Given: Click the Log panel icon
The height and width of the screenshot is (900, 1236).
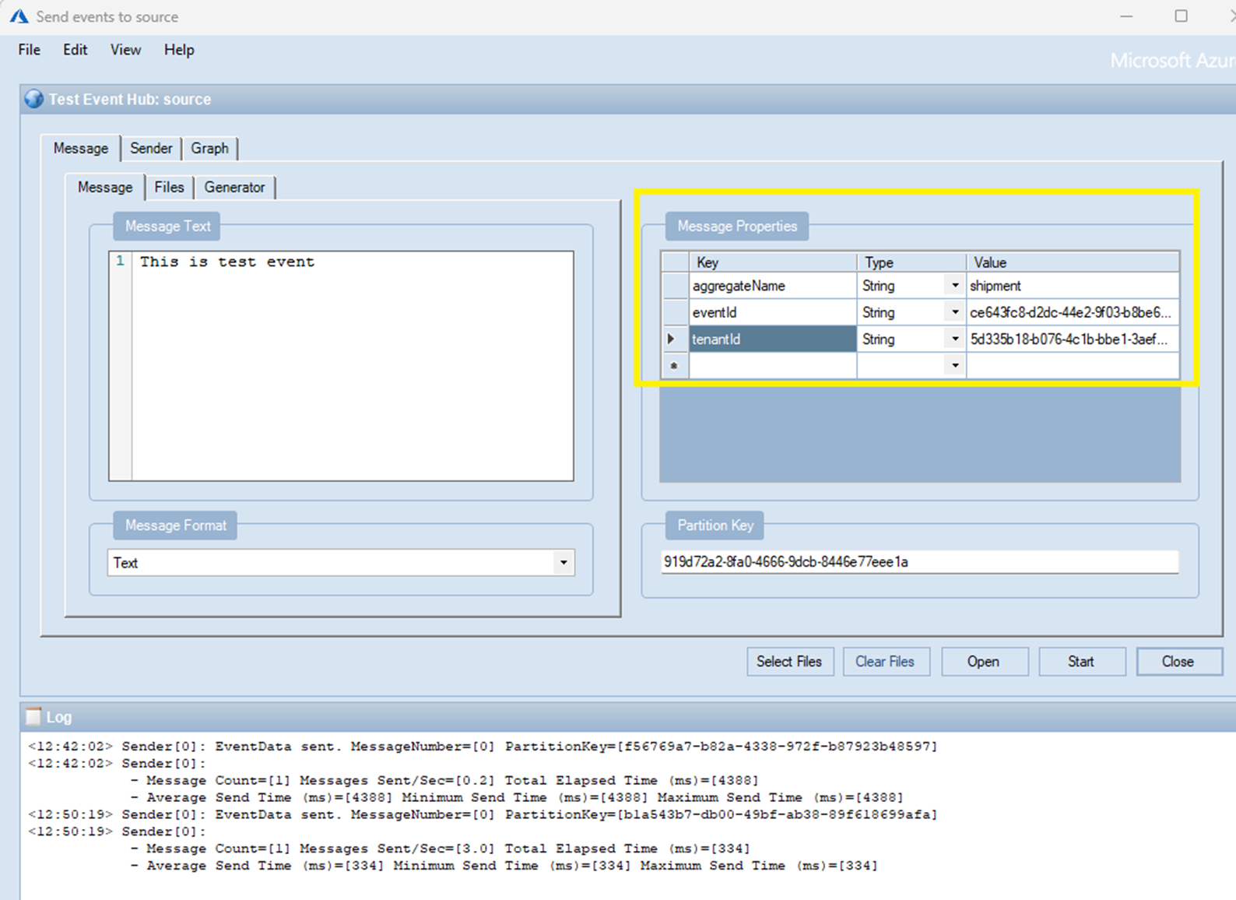Looking at the screenshot, I should click(x=33, y=716).
